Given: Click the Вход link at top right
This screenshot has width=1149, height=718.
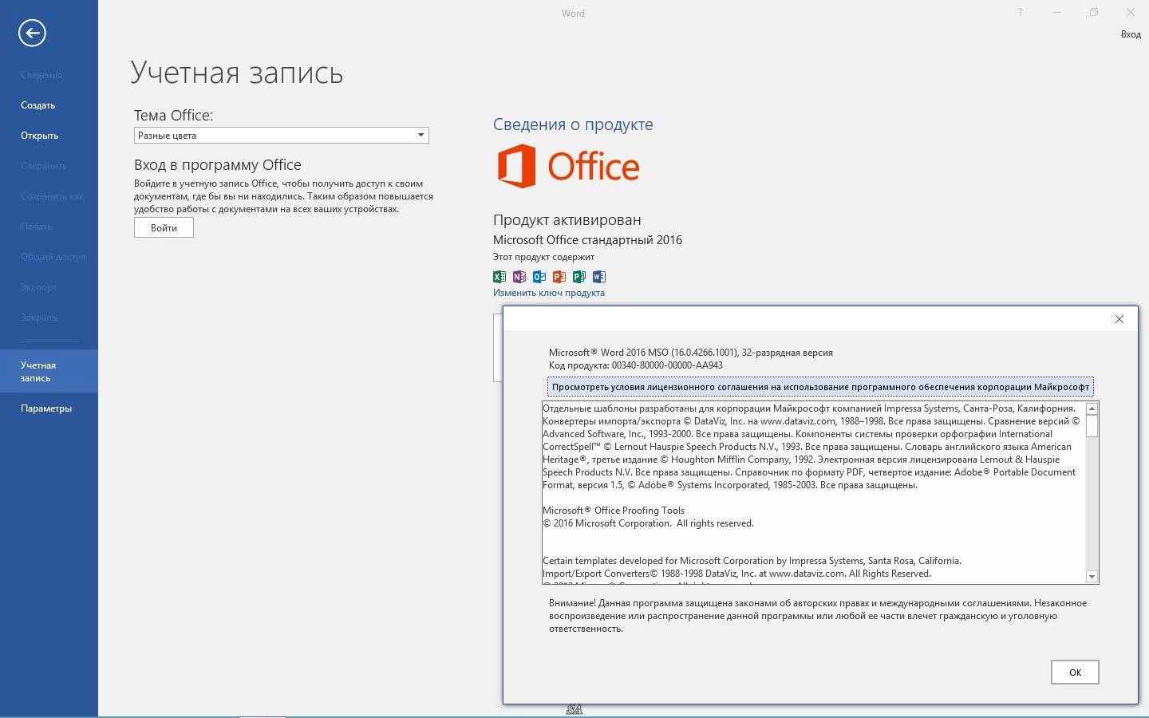Looking at the screenshot, I should [x=1131, y=34].
